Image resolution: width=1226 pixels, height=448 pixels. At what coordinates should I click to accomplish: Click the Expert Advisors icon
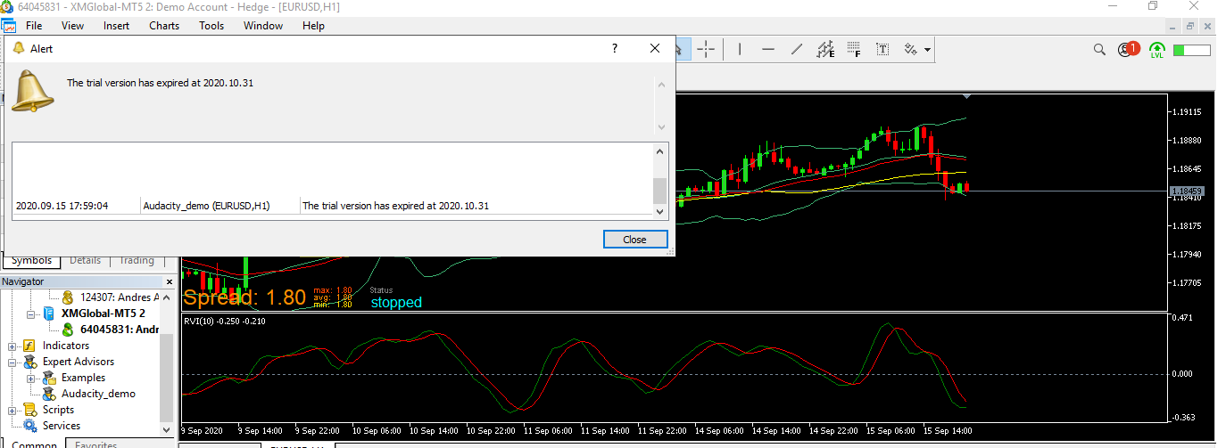[x=29, y=362]
